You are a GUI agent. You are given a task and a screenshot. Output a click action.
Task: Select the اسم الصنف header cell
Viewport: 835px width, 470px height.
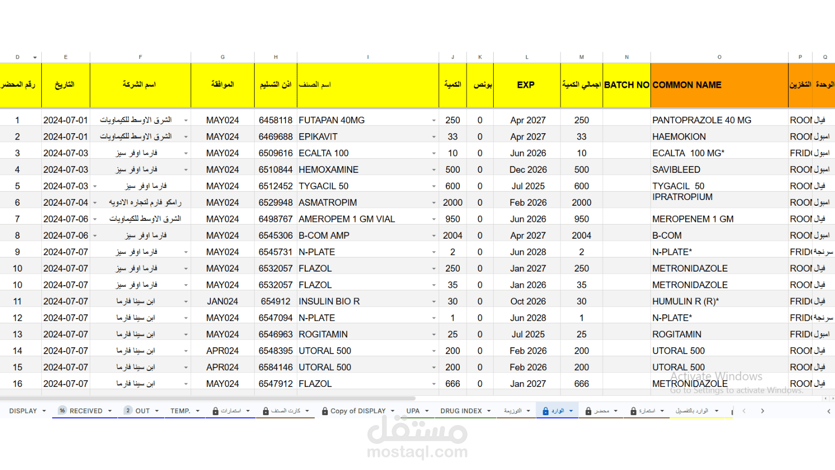click(x=368, y=85)
